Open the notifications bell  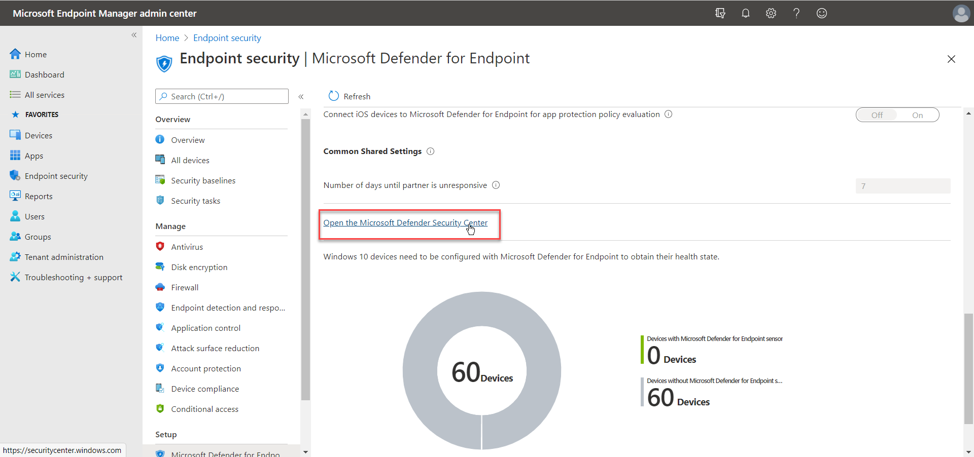coord(745,13)
